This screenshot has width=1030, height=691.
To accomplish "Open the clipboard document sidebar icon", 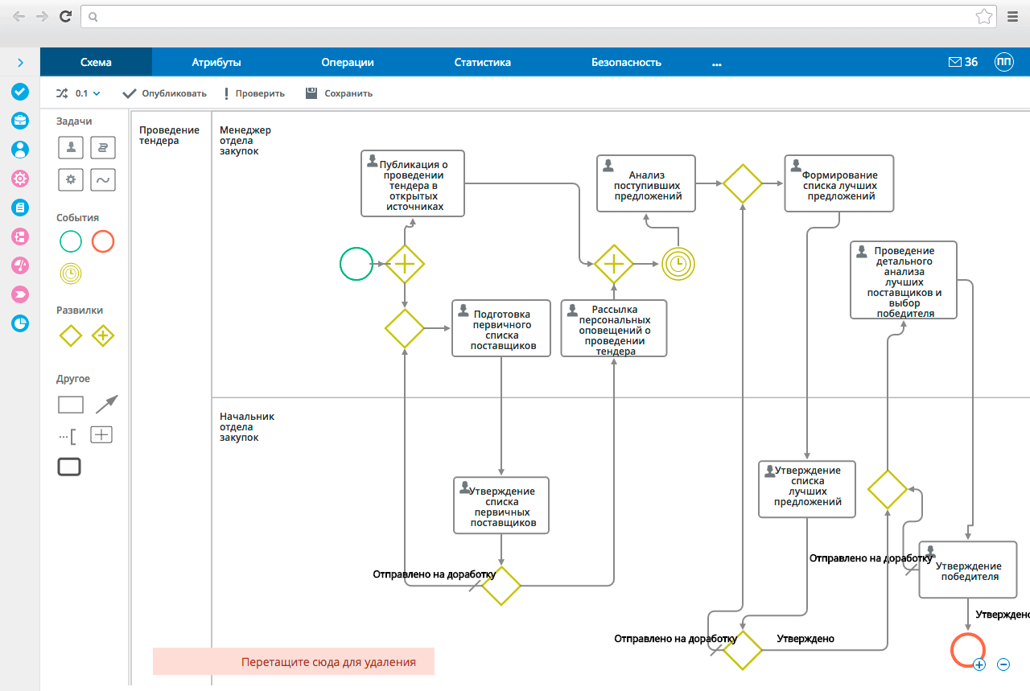I will pyautogui.click(x=20, y=208).
